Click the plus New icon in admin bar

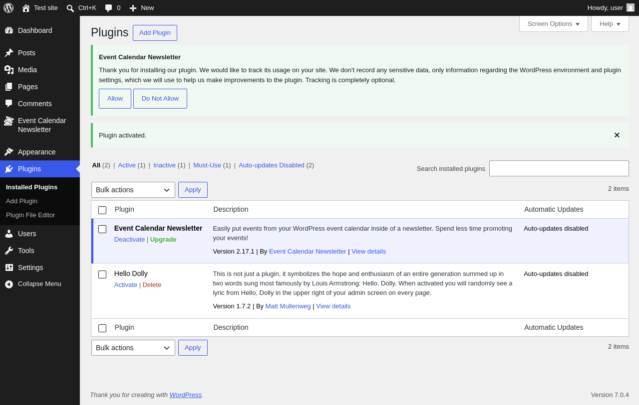133,8
